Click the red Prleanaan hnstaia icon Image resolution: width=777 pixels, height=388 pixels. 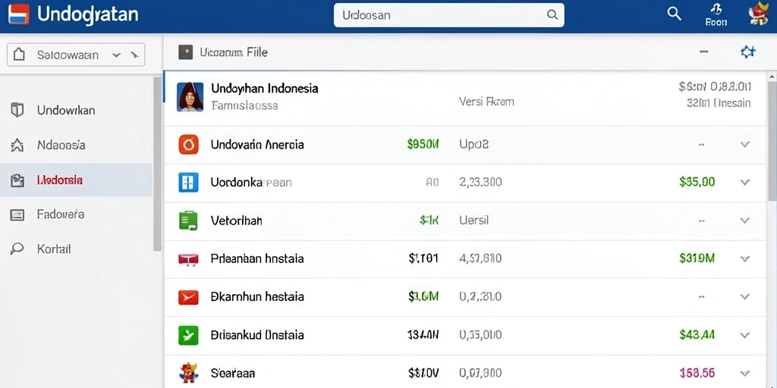tap(188, 258)
